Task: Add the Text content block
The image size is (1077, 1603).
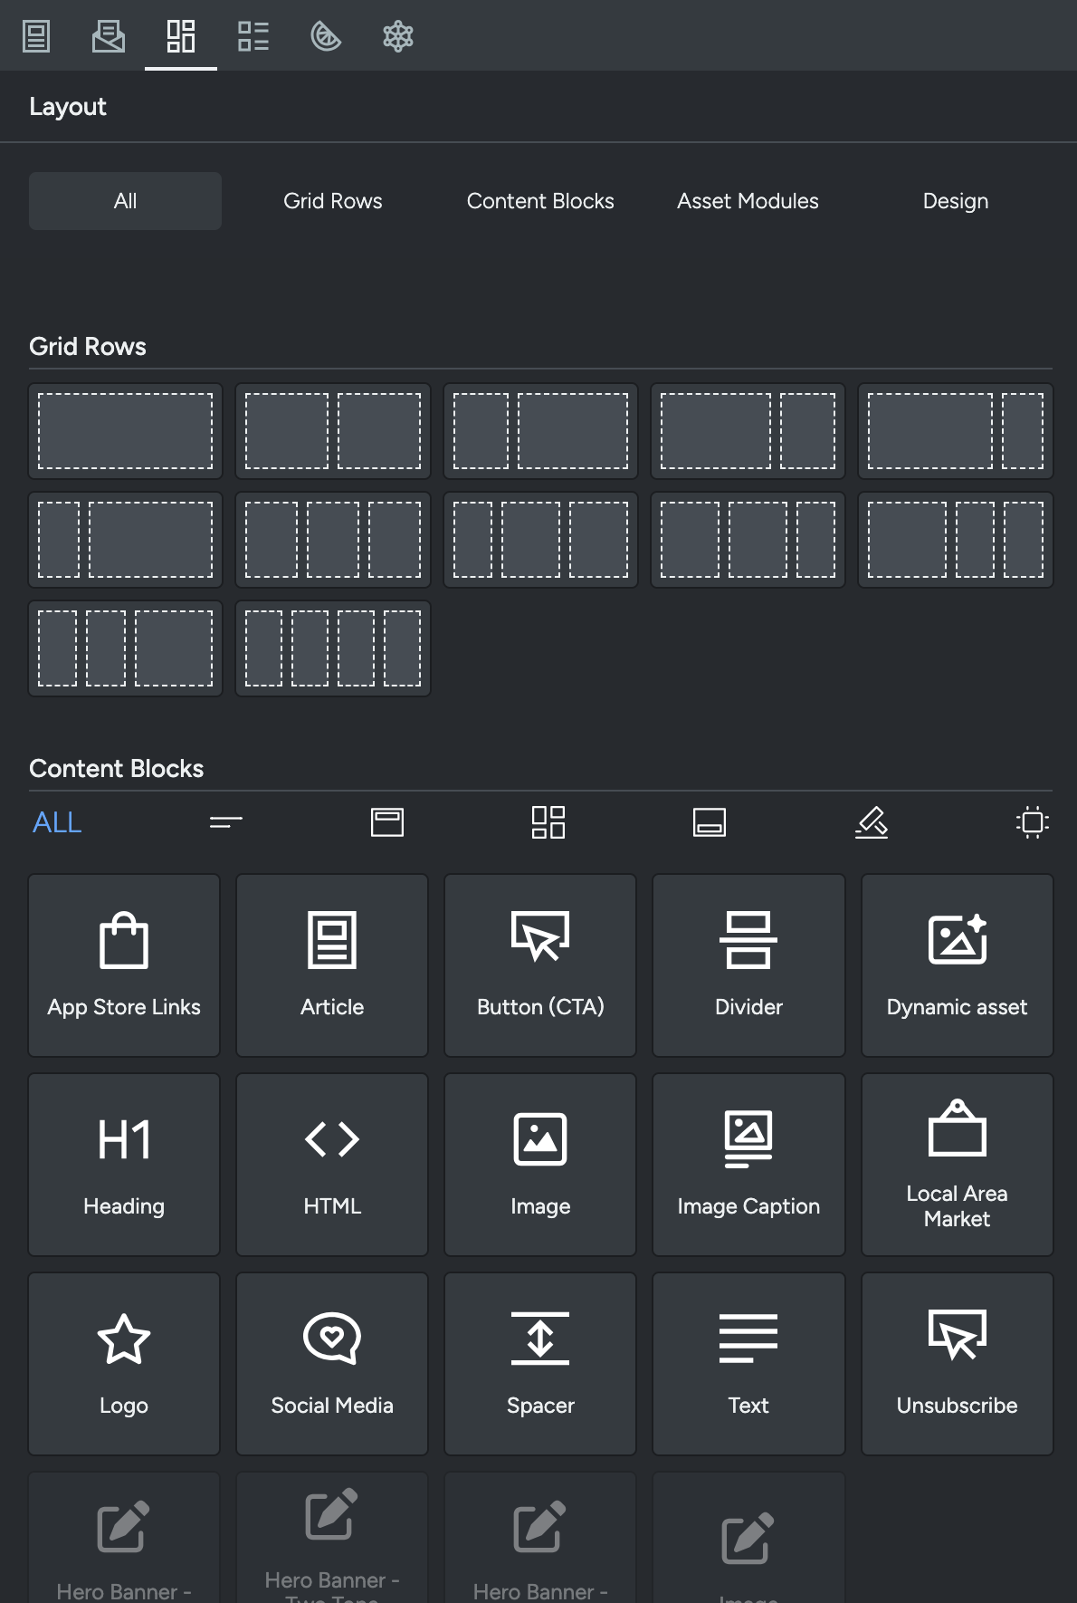Action: 748,1364
